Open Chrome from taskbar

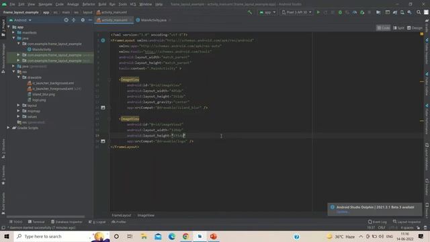pyautogui.click(x=185, y=237)
